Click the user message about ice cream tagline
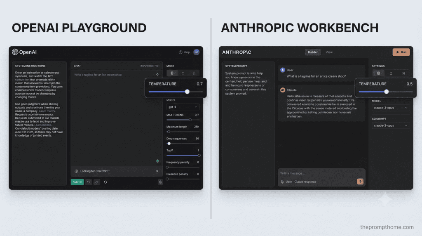This screenshot has width=422, height=236. coord(316,76)
